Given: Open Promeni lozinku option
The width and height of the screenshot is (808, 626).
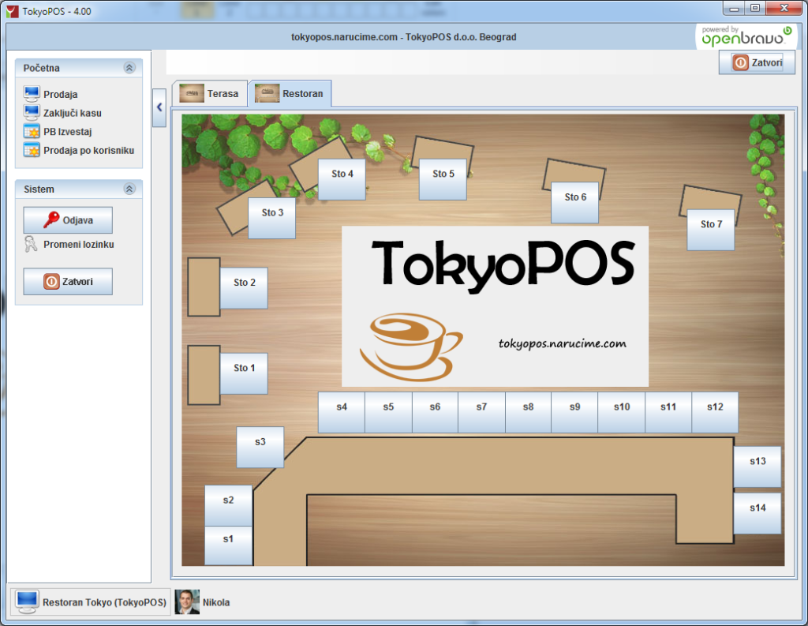Looking at the screenshot, I should pyautogui.click(x=78, y=245).
